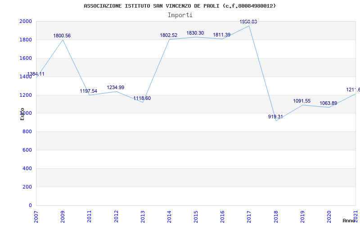Viewport: 360px width, 225px height.
Task: Select the 1118.60 data label
Action: [142, 98]
